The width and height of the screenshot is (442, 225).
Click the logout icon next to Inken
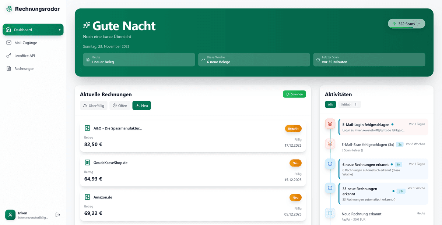point(57,215)
